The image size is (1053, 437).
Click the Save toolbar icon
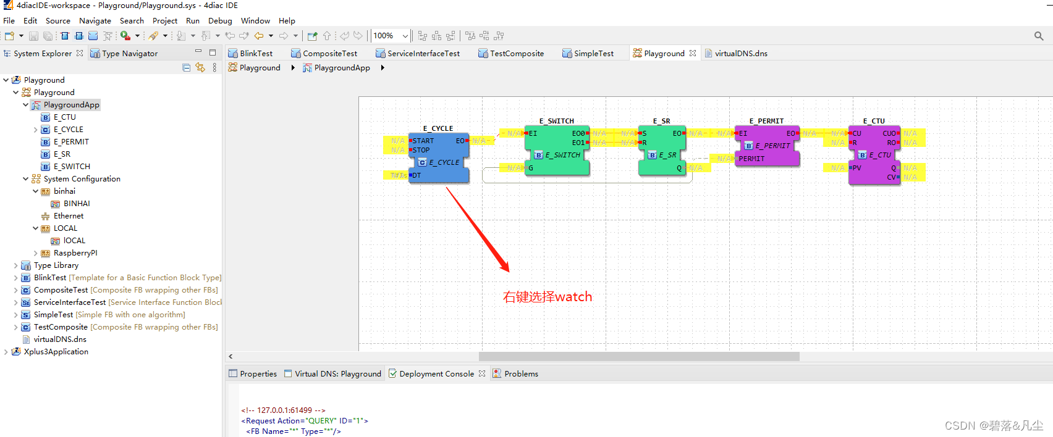tap(34, 36)
